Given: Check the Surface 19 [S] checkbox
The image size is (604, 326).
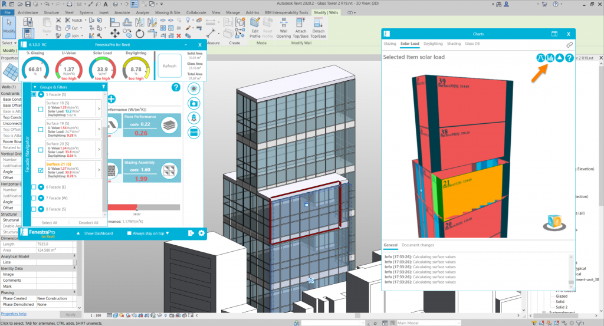Looking at the screenshot, I should point(41,129).
